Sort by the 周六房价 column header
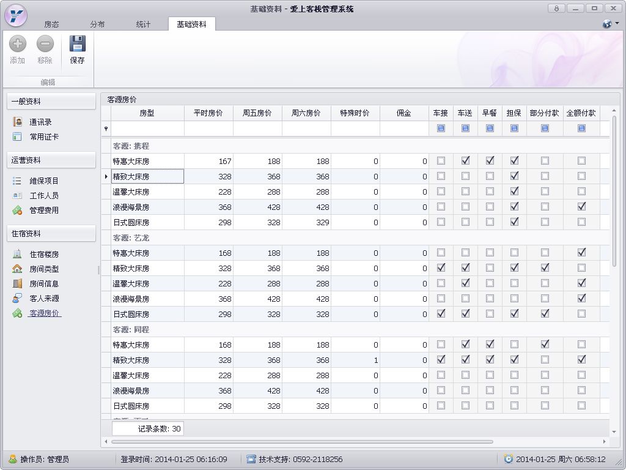Image resolution: width=626 pixels, height=470 pixels. tap(306, 113)
